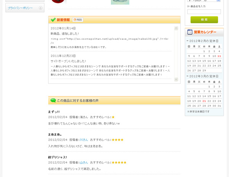Click review text starting 入れ物が気に入らないけど
This screenshot has height=177, width=229.
click(x=76, y=146)
